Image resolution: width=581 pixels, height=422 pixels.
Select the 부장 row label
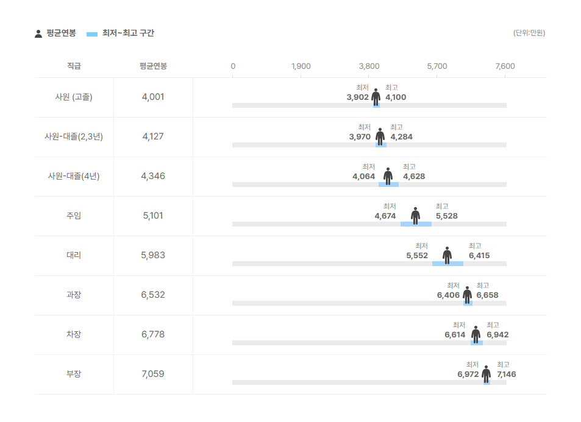pyautogui.click(x=74, y=374)
